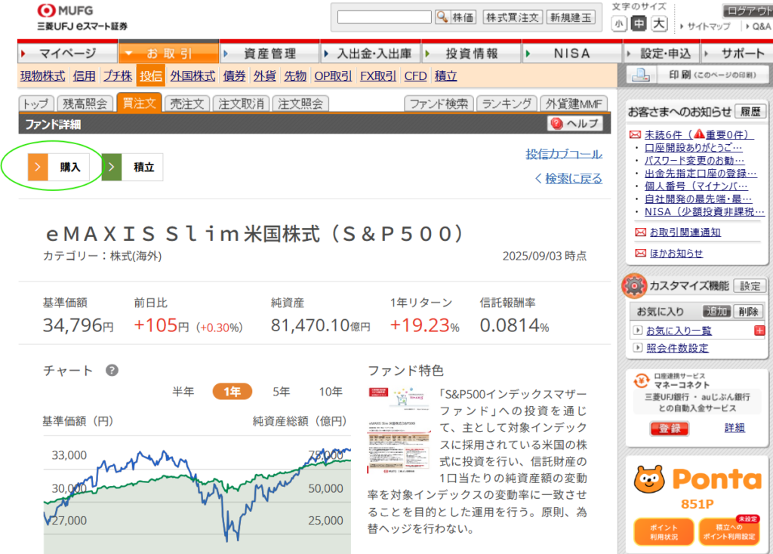This screenshot has height=554, width=773.
Task: Go to 外国株式 submenu
Action: pyautogui.click(x=192, y=76)
